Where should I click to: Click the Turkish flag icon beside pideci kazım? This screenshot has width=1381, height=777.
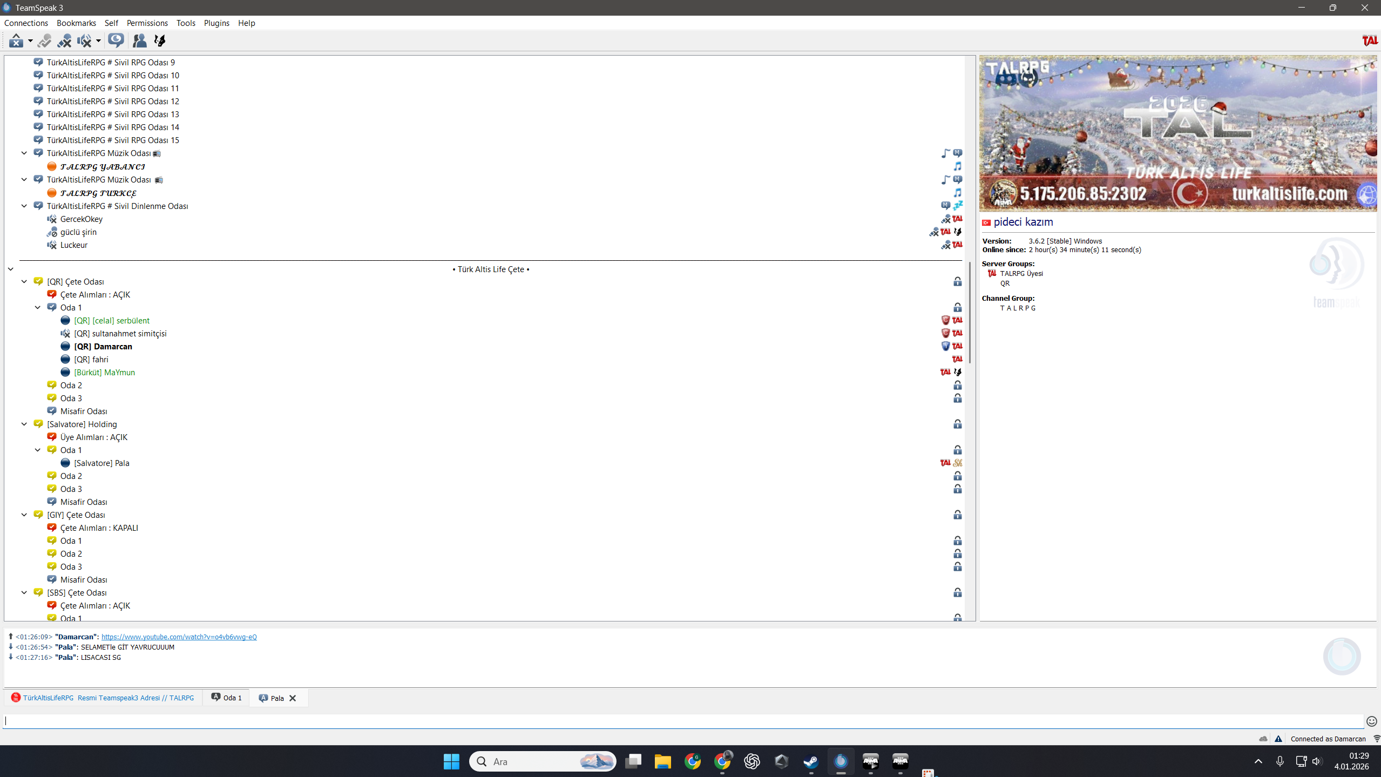(x=986, y=222)
